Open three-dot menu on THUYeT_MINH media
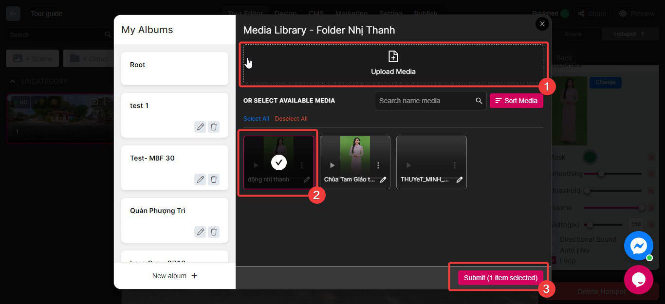 tap(455, 165)
